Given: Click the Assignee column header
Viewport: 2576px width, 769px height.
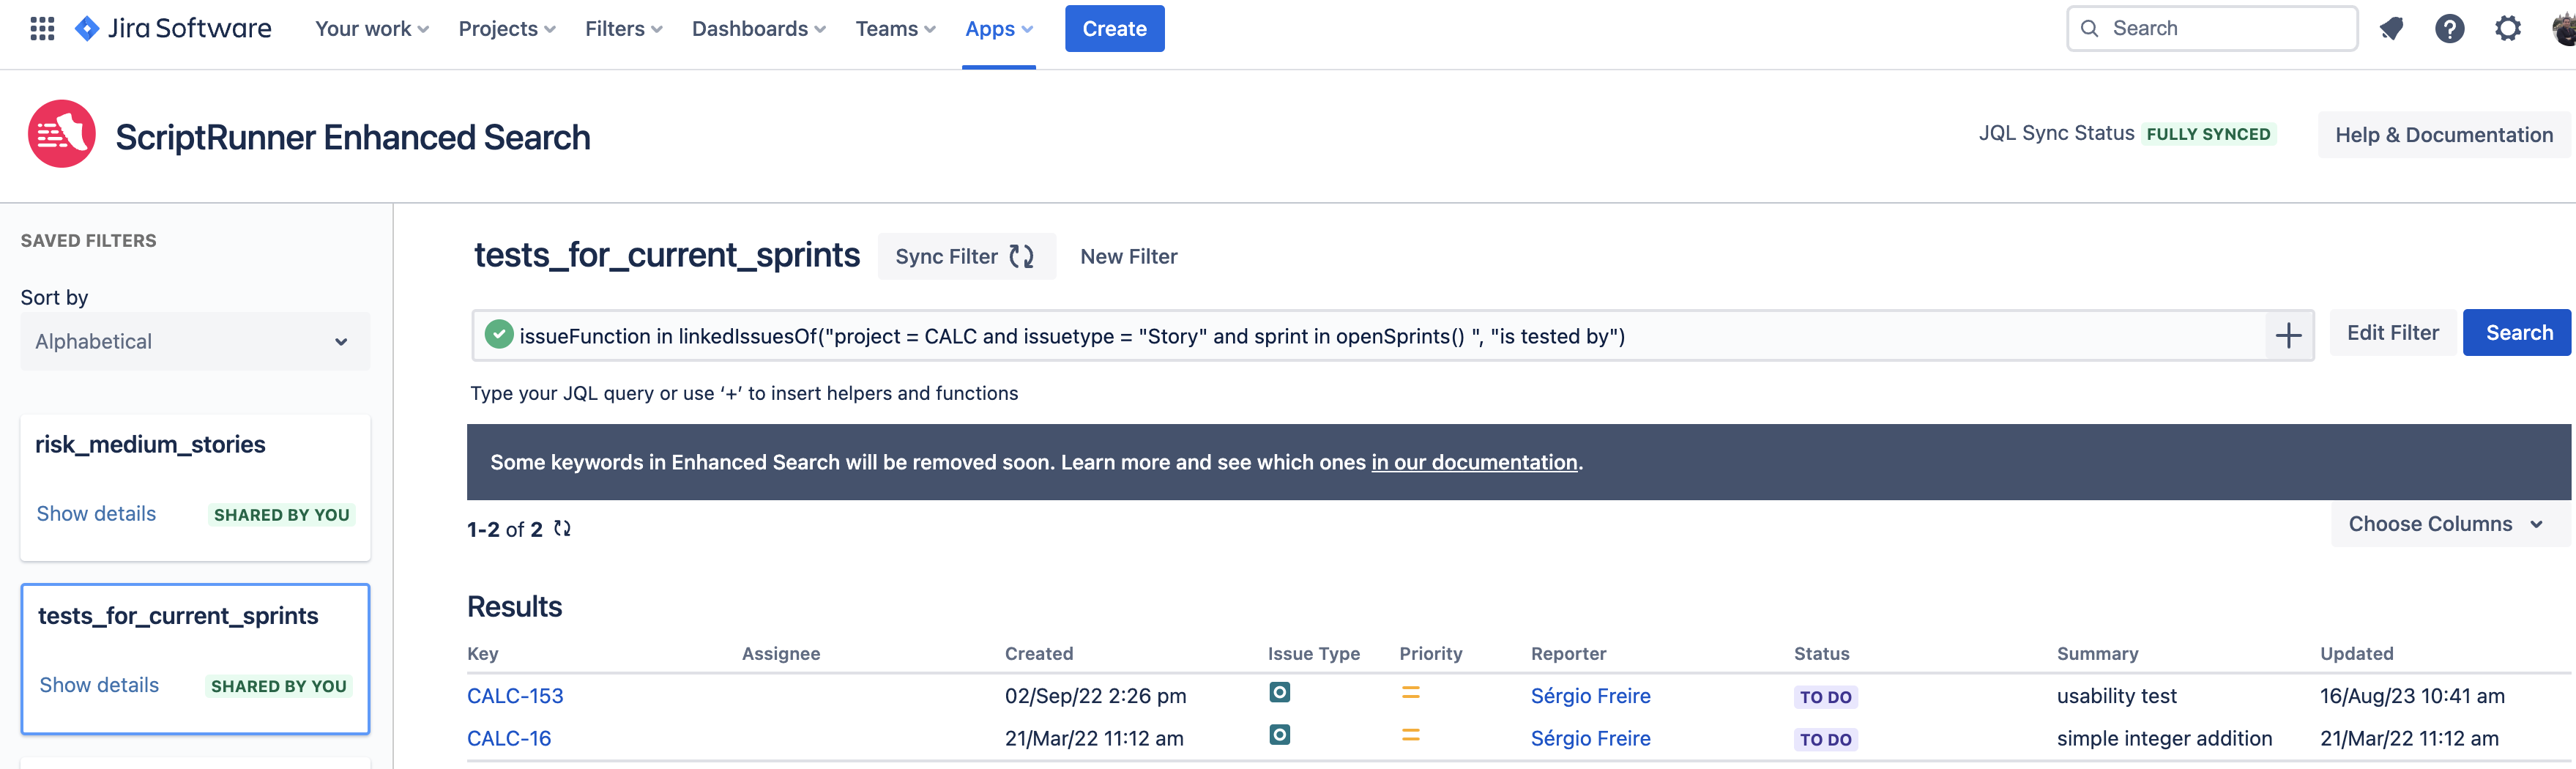Looking at the screenshot, I should (781, 654).
